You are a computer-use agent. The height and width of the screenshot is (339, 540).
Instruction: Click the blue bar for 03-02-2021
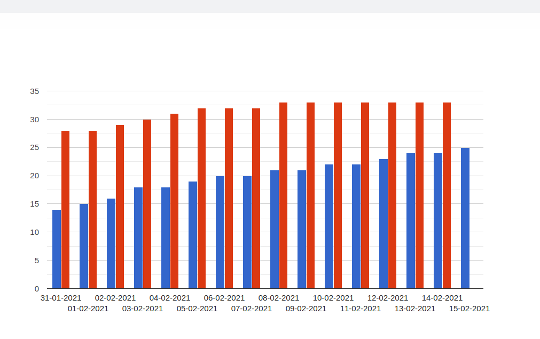138,238
